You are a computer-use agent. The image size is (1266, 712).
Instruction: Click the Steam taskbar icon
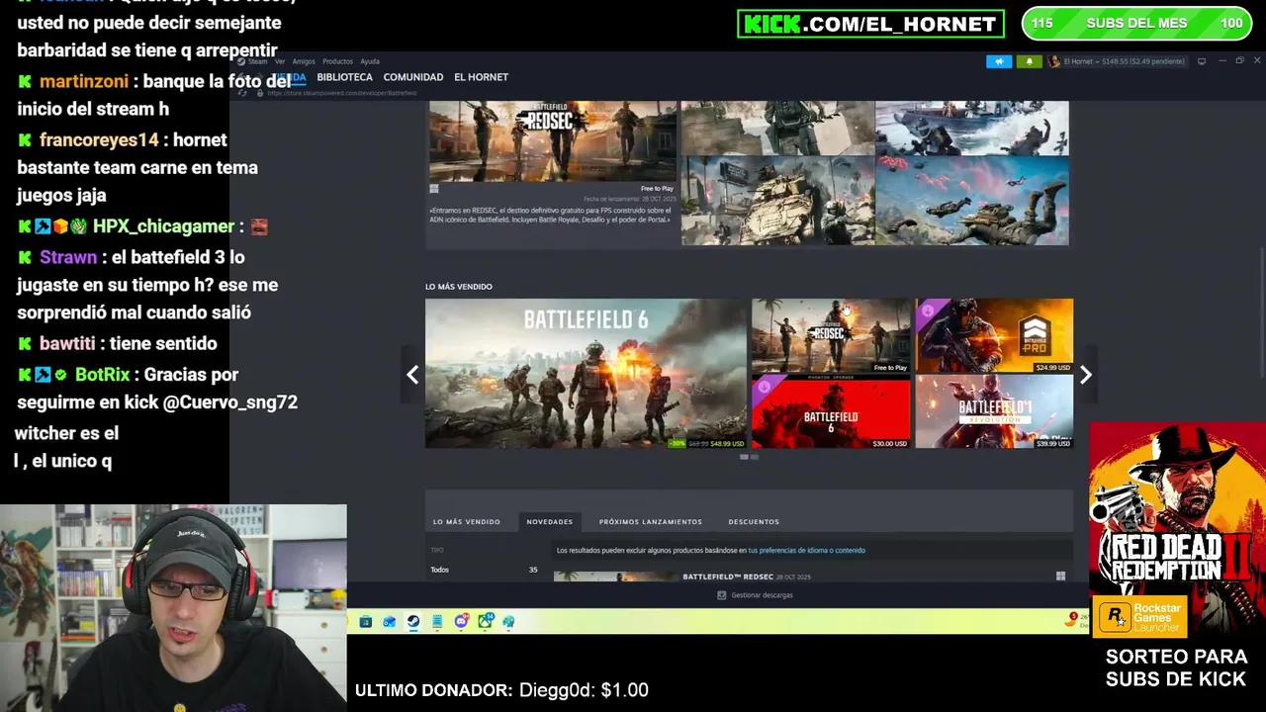413,622
